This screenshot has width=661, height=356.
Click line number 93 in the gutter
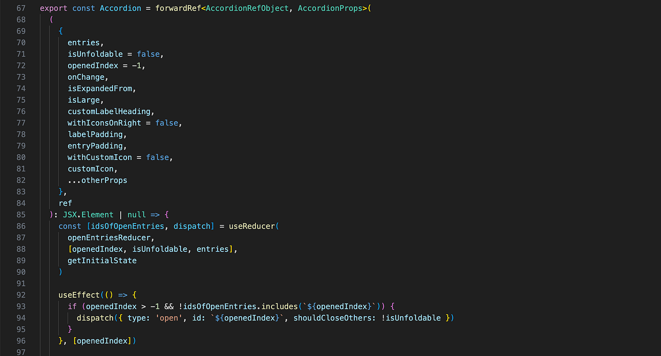pos(21,306)
